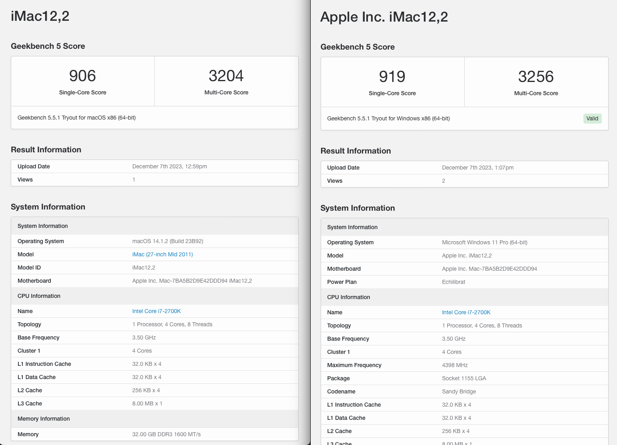
Task: Click Microsoft Windows 11 Pro operating system value
Action: (x=484, y=242)
